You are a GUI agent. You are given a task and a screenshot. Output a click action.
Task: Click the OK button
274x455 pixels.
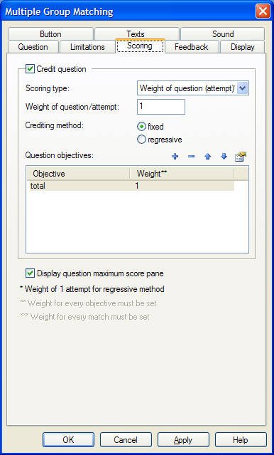tap(68, 440)
